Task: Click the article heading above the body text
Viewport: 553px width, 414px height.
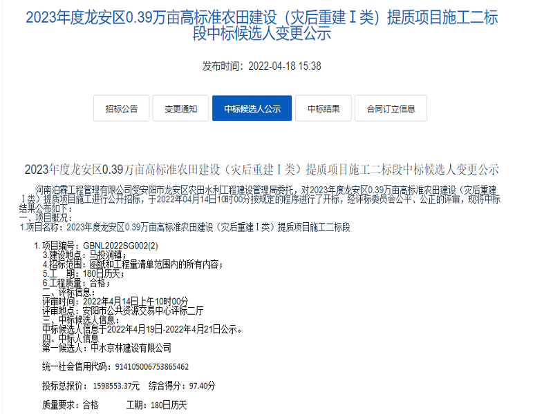Action: 261,169
